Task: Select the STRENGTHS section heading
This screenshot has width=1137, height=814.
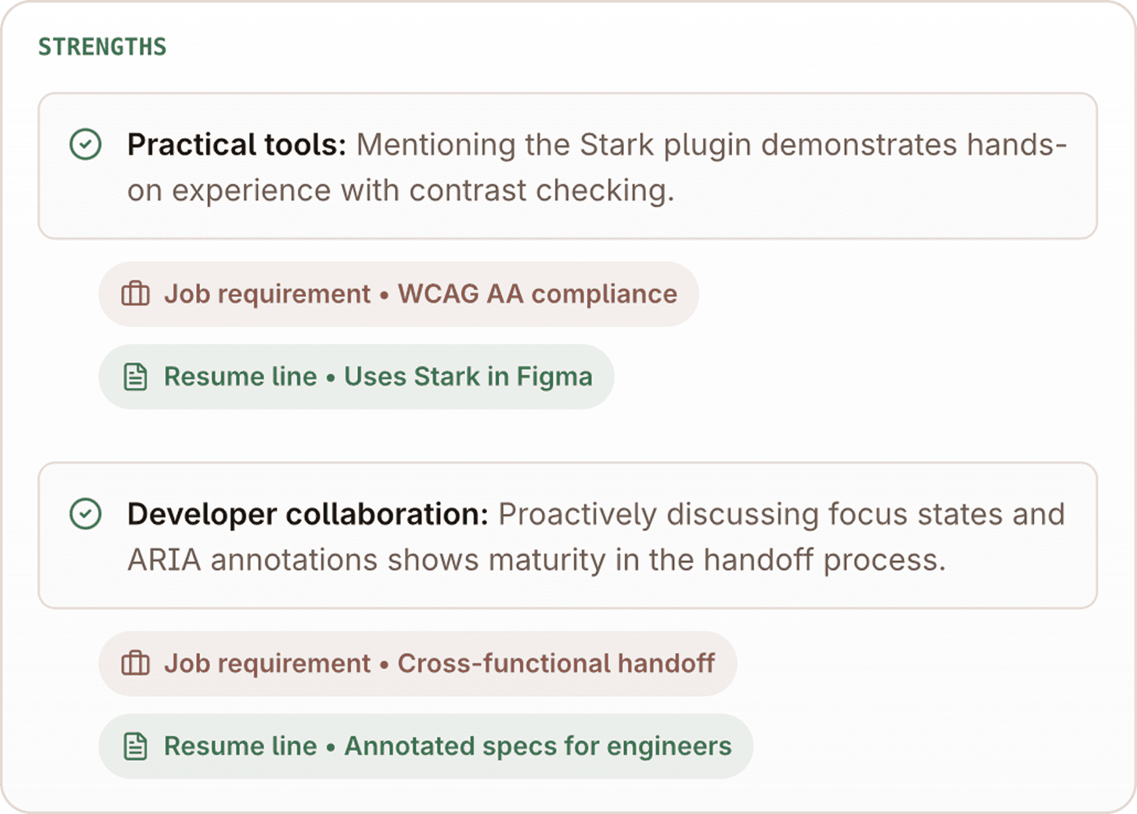Action: 102,47
